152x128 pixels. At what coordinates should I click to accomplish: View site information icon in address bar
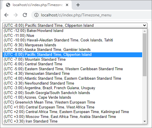tap(36, 15)
